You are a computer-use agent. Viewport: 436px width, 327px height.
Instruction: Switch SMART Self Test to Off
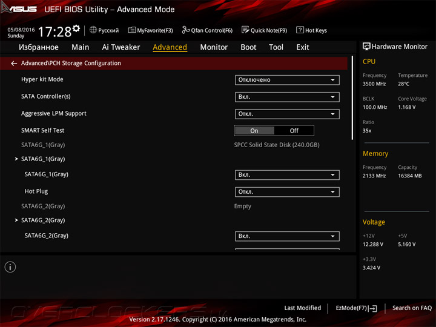[294, 131]
